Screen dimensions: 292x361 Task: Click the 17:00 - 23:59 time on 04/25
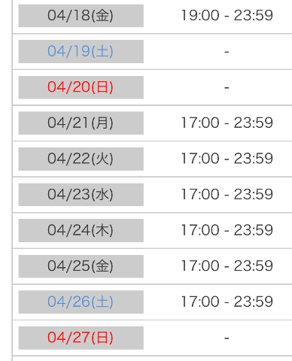click(227, 266)
